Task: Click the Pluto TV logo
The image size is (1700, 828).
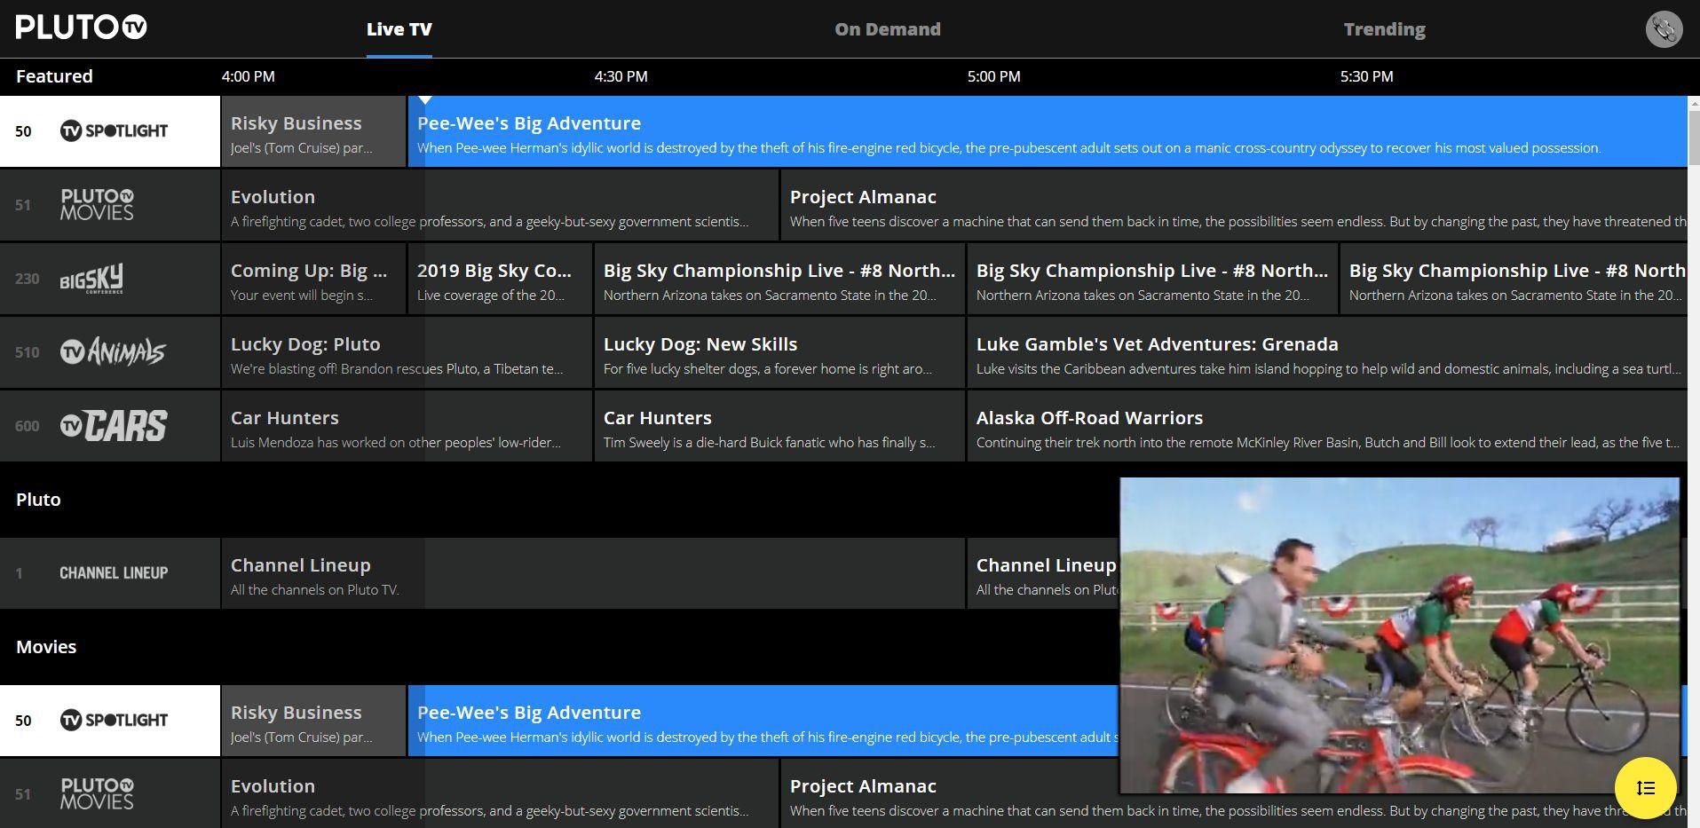Action: (x=81, y=28)
